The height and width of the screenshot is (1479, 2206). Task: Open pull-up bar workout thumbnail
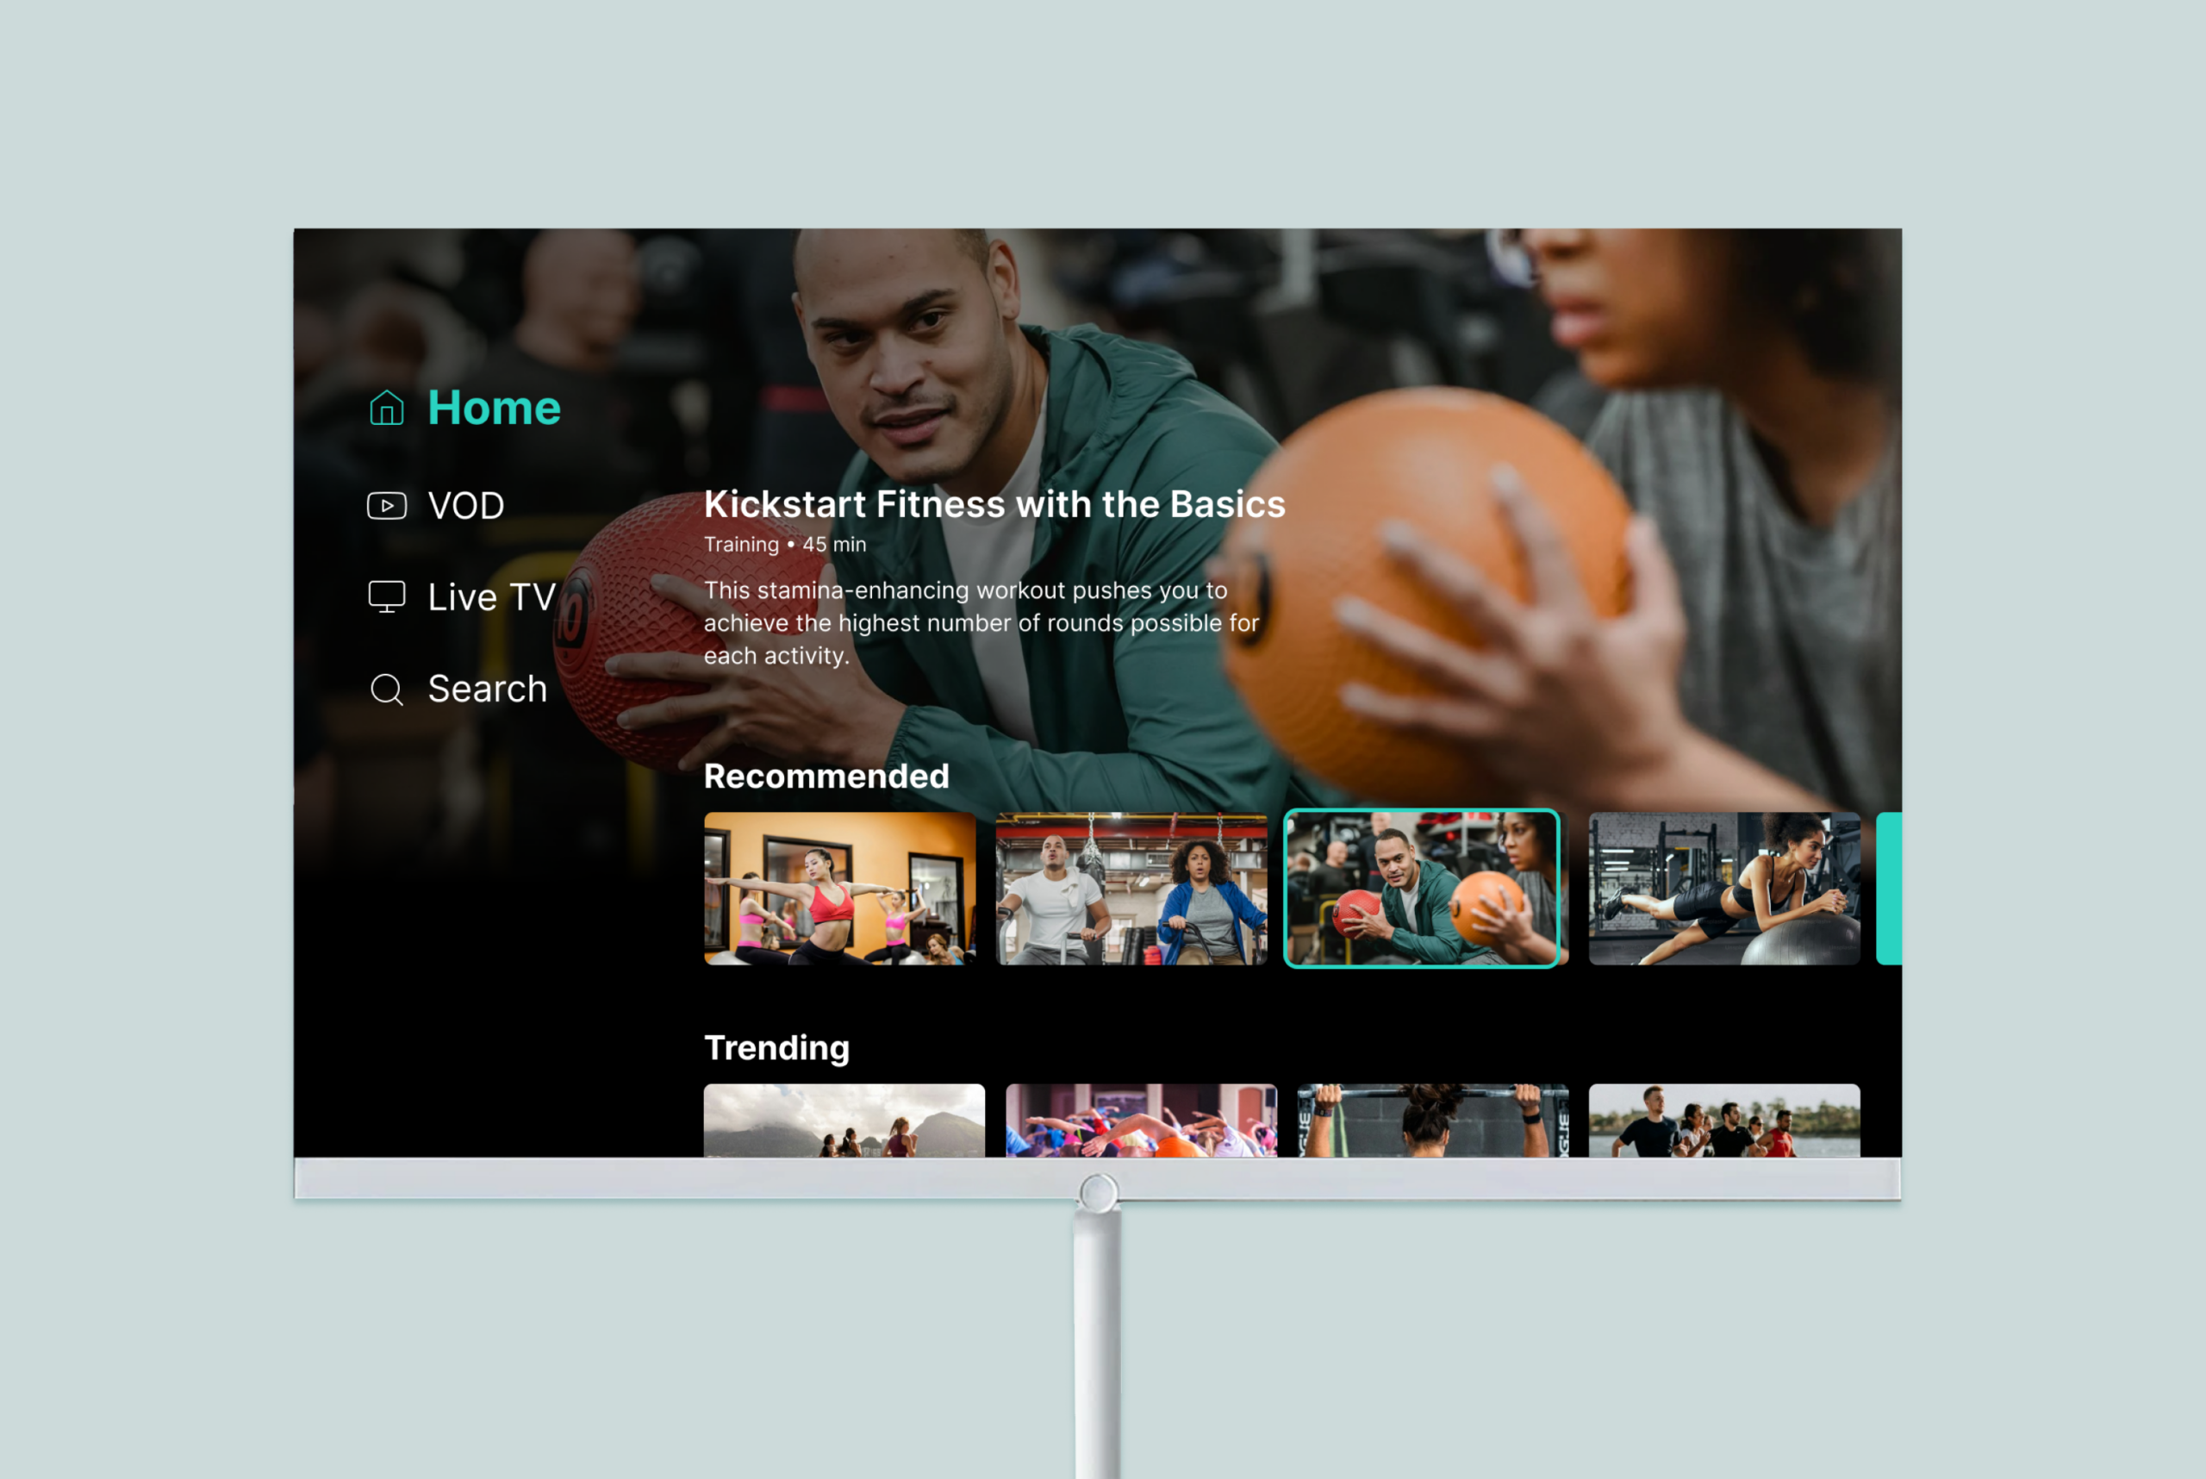pyautogui.click(x=1433, y=1120)
